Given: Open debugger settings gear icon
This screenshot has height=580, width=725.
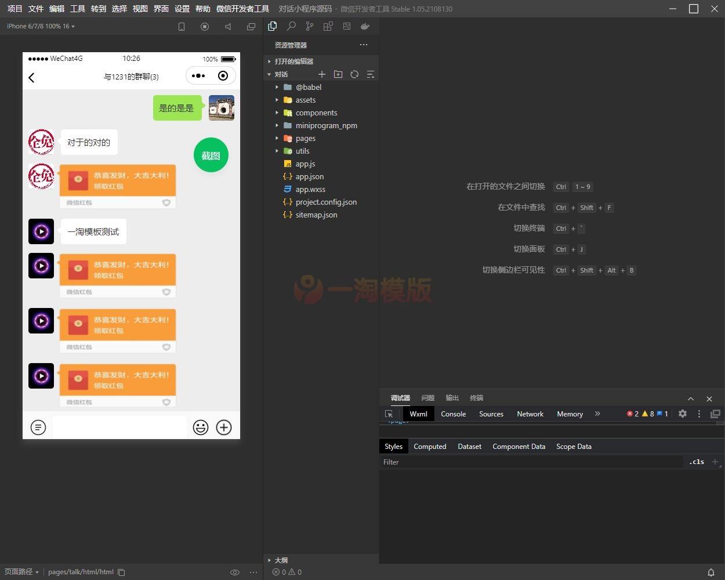Looking at the screenshot, I should coord(683,414).
